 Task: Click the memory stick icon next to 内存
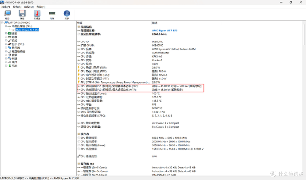[10, 37]
